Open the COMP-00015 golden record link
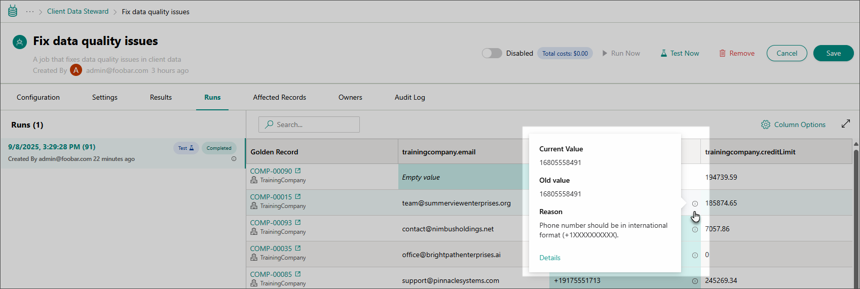The height and width of the screenshot is (289, 860). pos(271,197)
